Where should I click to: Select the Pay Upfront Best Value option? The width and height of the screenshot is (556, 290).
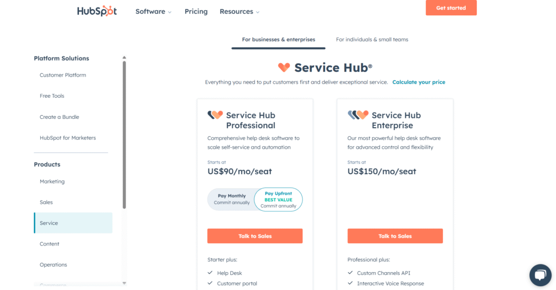[x=278, y=199]
